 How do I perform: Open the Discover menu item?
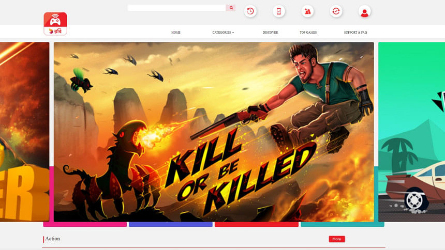[x=270, y=33]
